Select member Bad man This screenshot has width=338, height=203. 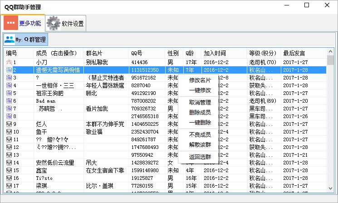pos(46,101)
